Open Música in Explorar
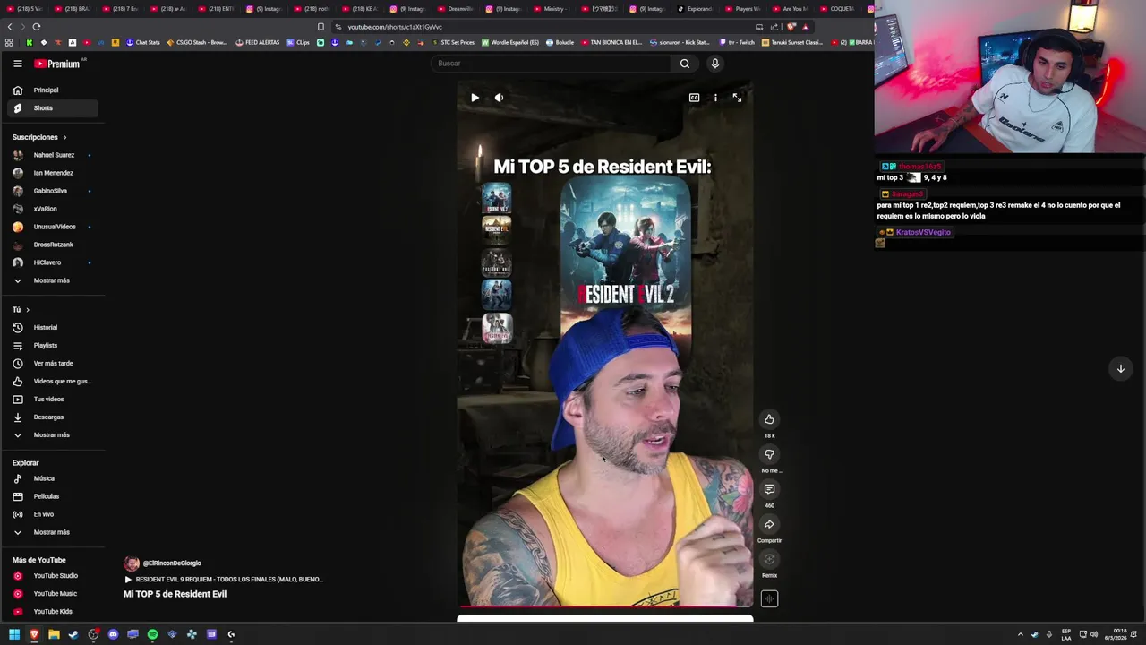 pyautogui.click(x=53, y=478)
